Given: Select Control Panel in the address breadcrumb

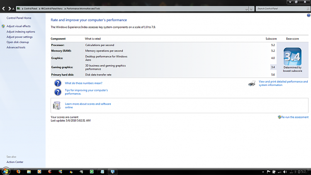Looking at the screenshot, I should coord(31,9).
